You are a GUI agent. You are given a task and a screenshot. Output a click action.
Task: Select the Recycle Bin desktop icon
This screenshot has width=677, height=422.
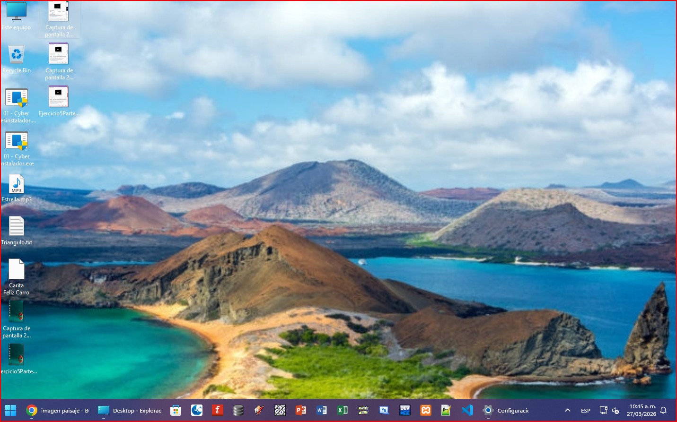pyautogui.click(x=17, y=56)
